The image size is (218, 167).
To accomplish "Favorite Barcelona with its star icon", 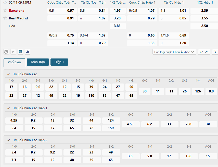I will point(5,10).
